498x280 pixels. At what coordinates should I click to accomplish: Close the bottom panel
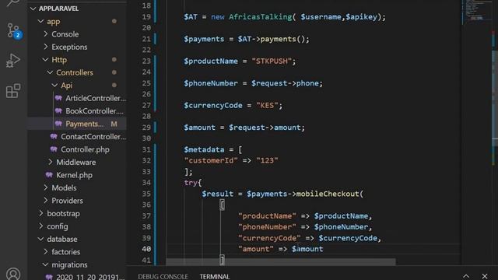tap(485, 276)
